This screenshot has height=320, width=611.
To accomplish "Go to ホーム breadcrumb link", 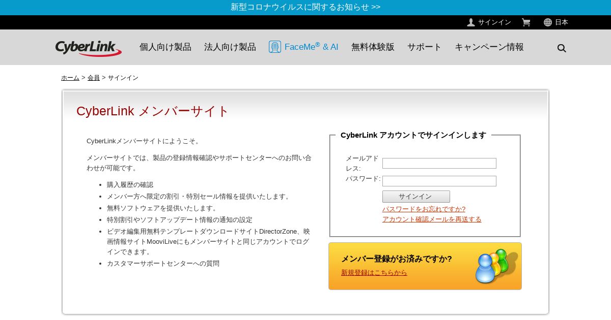I will coord(70,78).
